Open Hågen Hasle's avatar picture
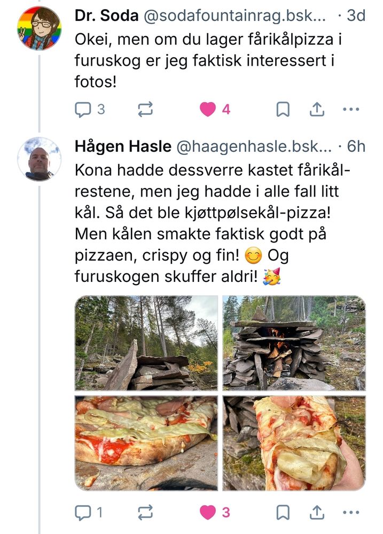Viewport: 383px width, 534px height. (37, 159)
